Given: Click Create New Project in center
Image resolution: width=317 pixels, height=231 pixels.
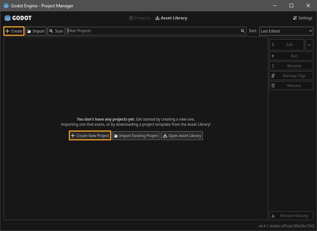Looking at the screenshot, I should point(90,136).
